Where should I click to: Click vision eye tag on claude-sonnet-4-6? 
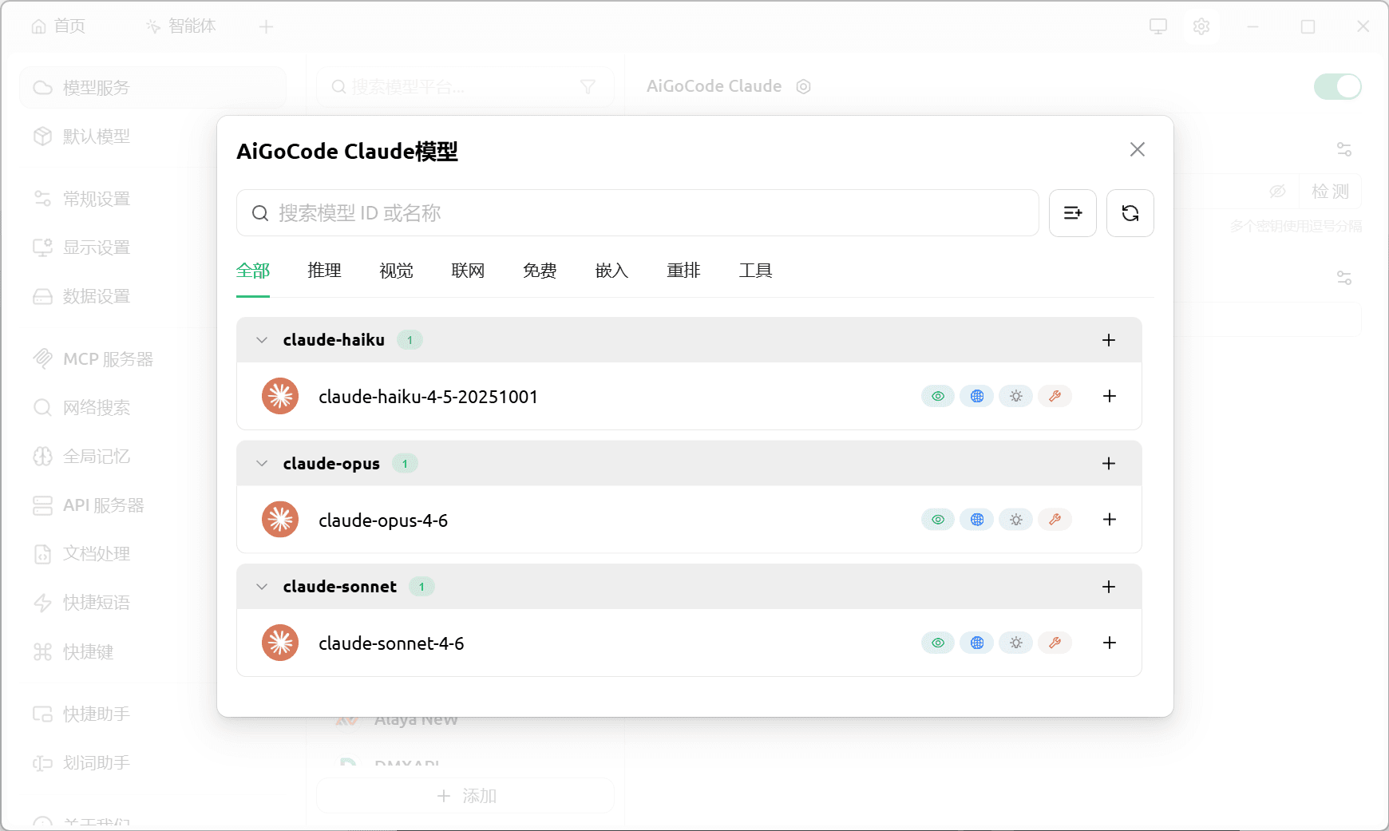[x=938, y=643]
